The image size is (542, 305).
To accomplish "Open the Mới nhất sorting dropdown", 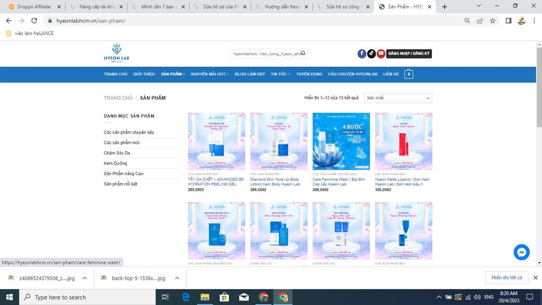I will tap(398, 98).
